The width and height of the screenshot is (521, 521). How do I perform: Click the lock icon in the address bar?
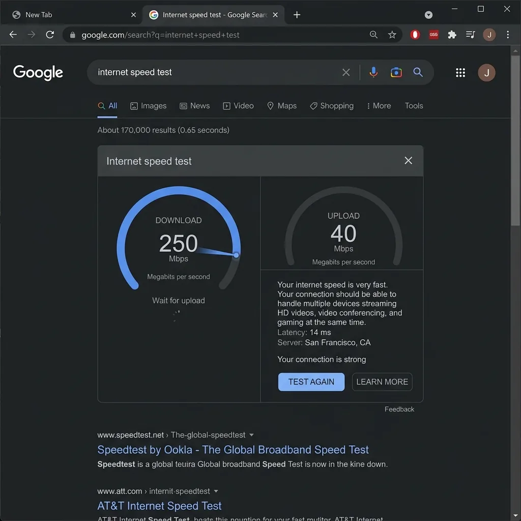coord(72,35)
